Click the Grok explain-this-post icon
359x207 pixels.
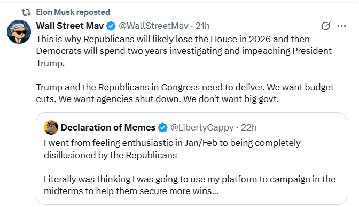[x=325, y=26]
